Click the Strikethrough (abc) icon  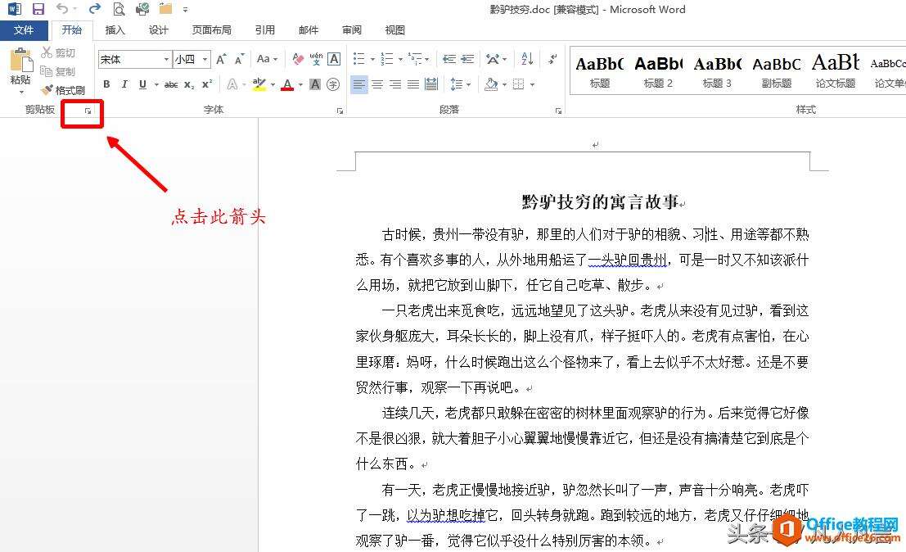tap(171, 84)
